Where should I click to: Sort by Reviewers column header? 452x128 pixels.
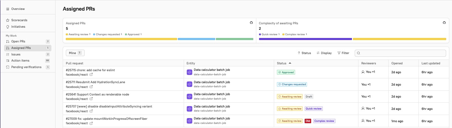coord(369,63)
